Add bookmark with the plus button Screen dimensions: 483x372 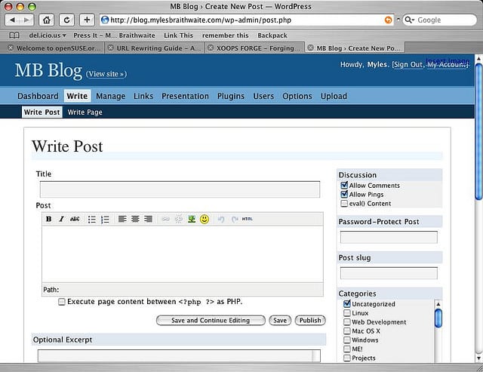[x=87, y=20]
